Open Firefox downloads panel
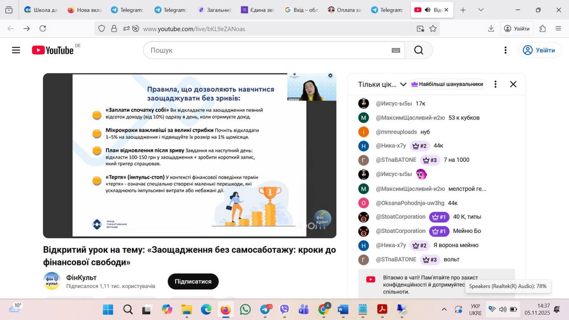The height and width of the screenshot is (320, 569). click(491, 28)
